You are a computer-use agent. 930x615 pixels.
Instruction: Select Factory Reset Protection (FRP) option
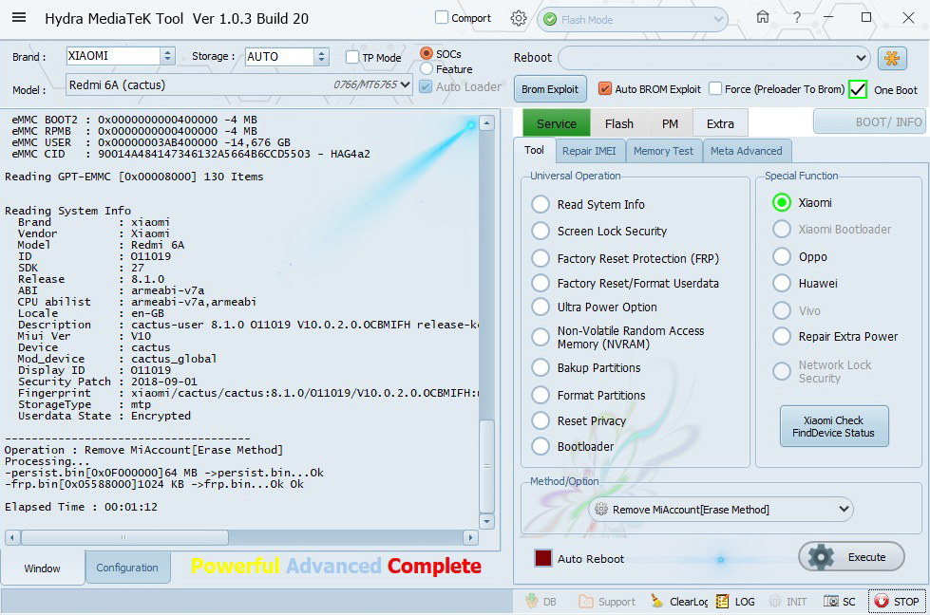[541, 258]
